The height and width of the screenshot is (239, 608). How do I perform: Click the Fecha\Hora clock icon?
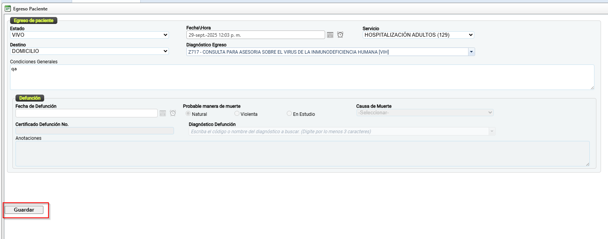coord(340,35)
